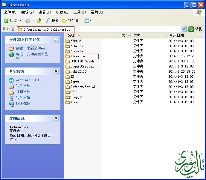Go back with the 后退 button
Image resolution: width=206 pixels, height=180 pixels.
(10, 21)
